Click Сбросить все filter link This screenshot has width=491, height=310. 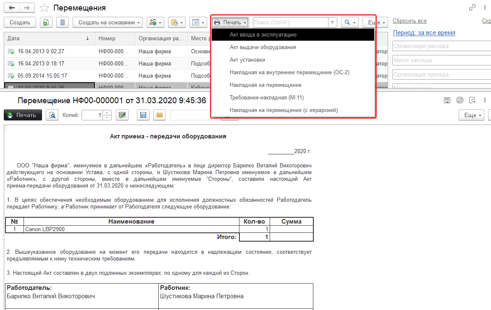pos(410,21)
